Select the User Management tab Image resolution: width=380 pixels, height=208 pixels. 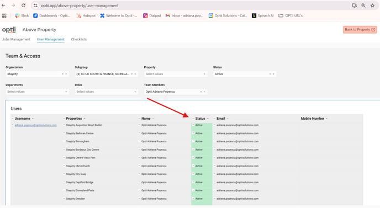[x=51, y=39]
